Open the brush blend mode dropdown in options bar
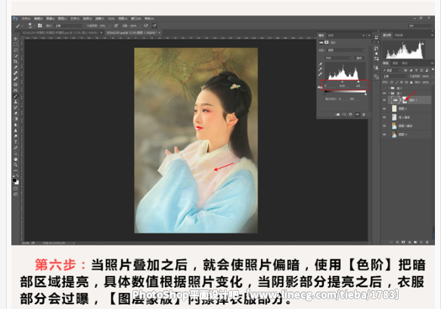Viewport: 441px width, 309px height. pos(69,26)
